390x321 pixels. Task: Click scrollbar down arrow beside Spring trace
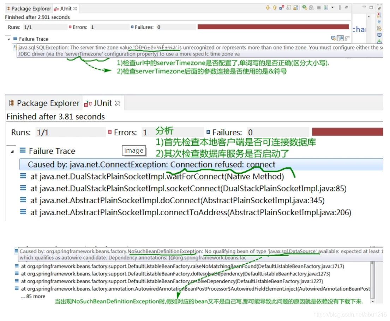point(372,301)
